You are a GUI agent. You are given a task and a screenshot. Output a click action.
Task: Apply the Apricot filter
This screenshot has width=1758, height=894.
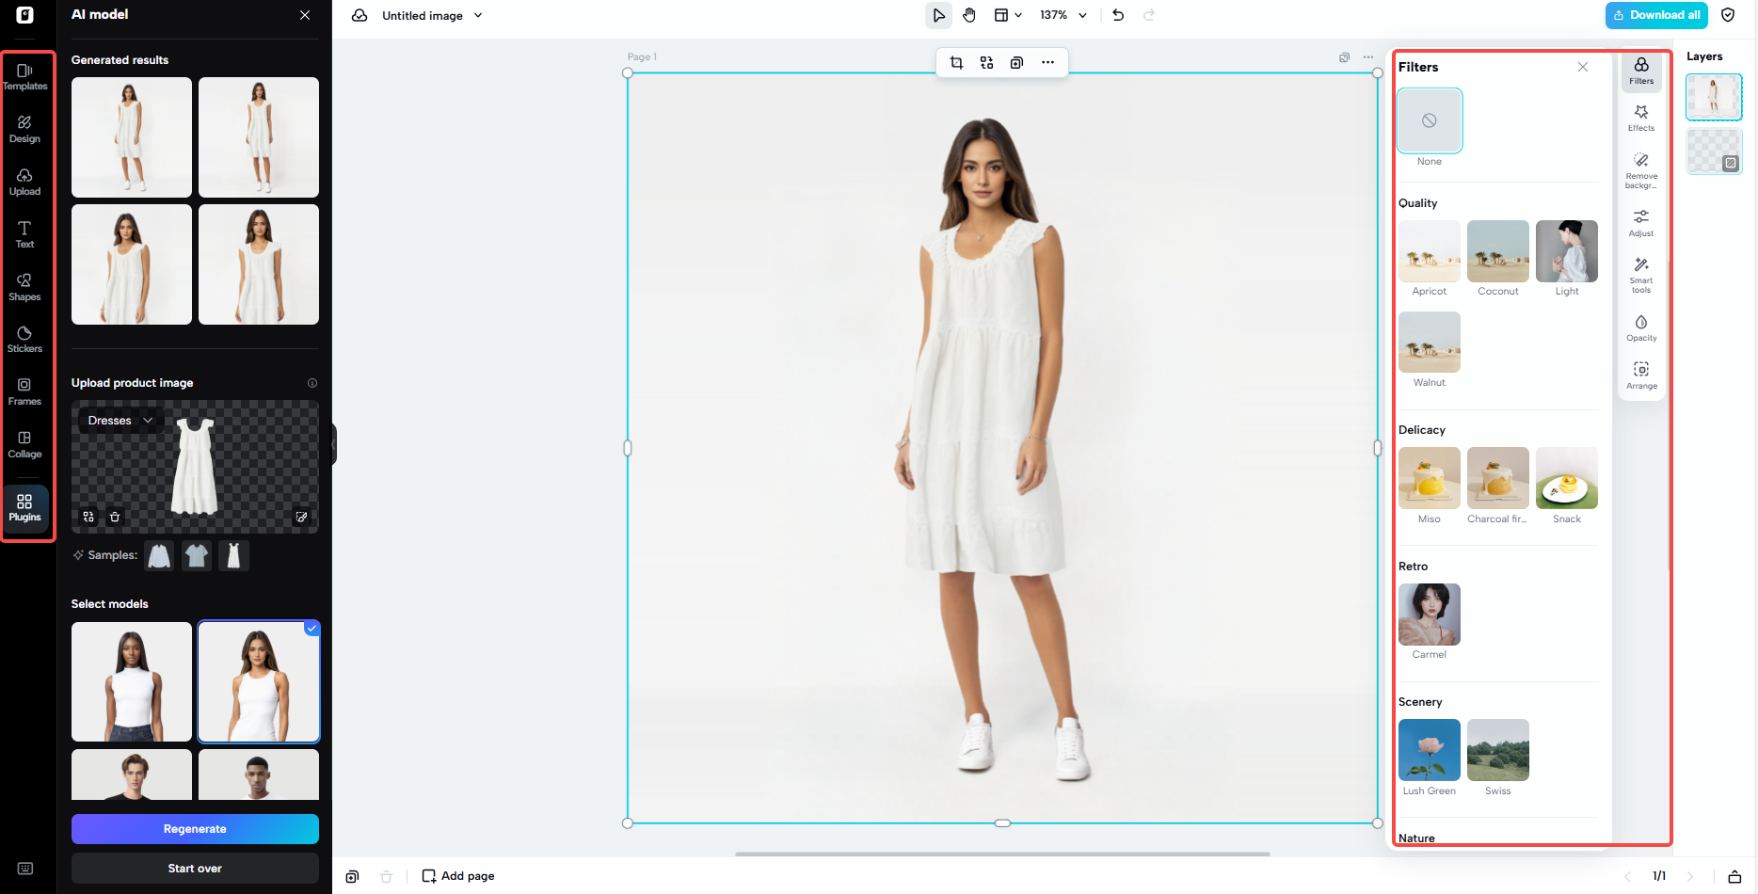1430,251
